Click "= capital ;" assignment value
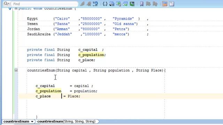This screenshot has height=125, width=223. click(81, 86)
